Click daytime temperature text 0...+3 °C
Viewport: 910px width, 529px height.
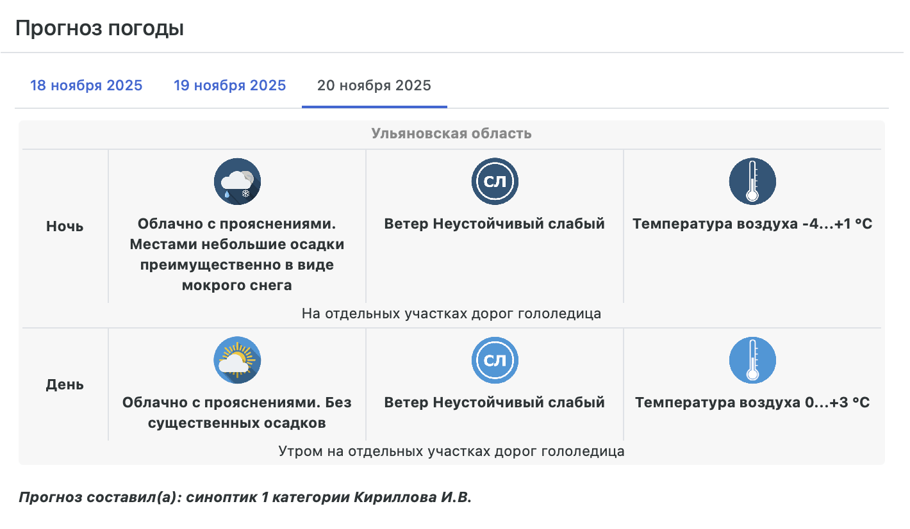click(752, 403)
